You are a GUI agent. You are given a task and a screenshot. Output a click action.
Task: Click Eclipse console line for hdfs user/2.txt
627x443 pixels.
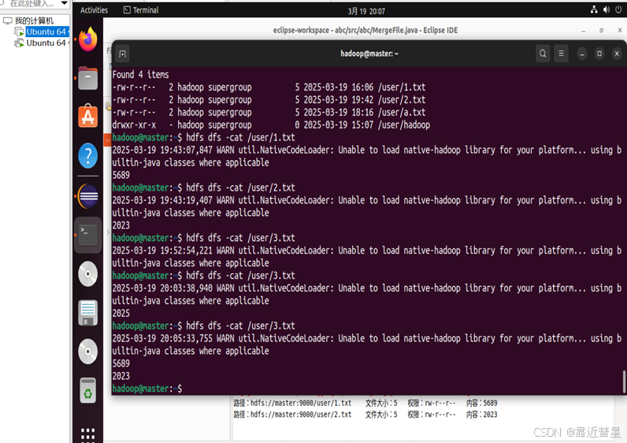click(365, 415)
